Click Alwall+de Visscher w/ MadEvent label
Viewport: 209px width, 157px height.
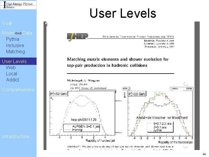(x=162, y=118)
